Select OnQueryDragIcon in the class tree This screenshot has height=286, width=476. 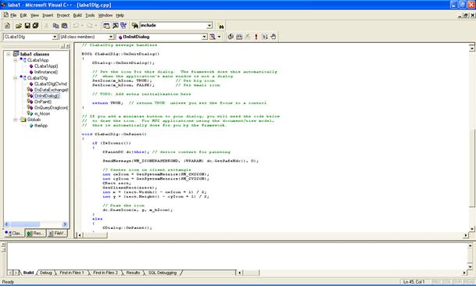pos(51,108)
